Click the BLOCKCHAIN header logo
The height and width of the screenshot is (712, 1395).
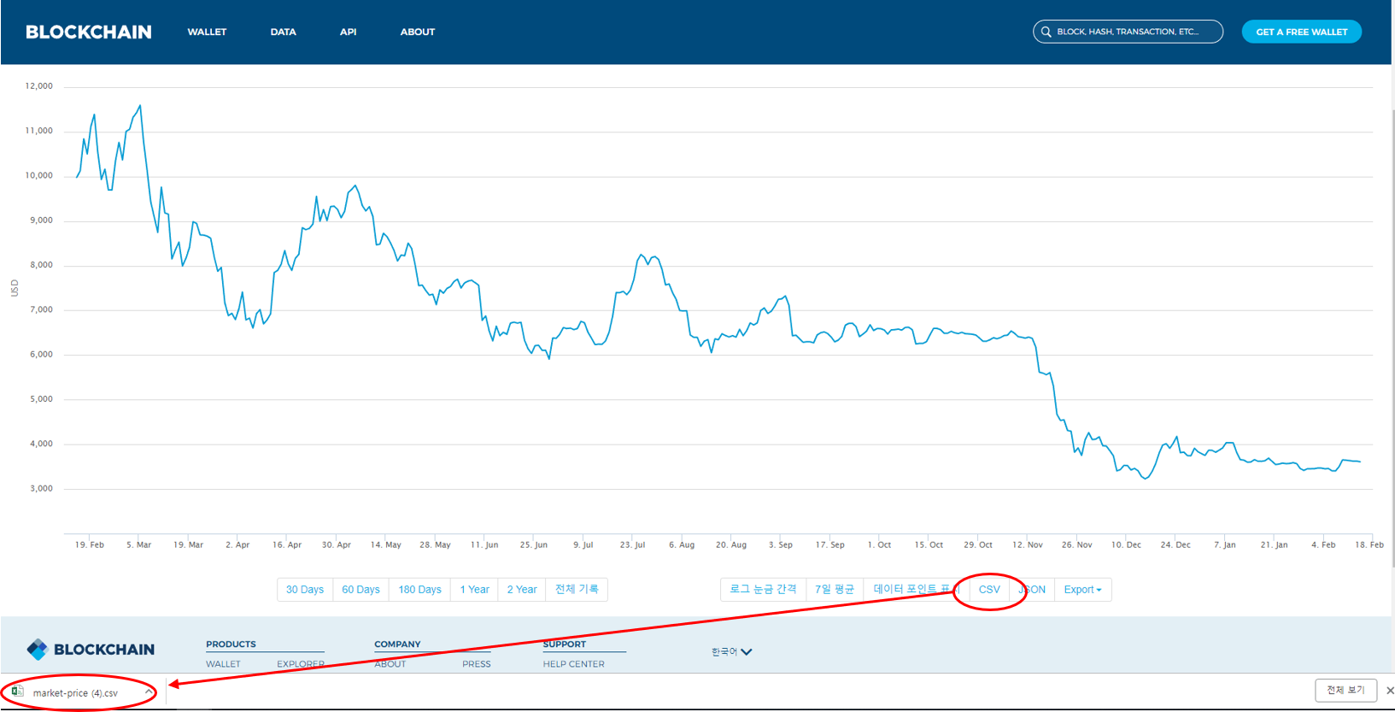click(89, 32)
